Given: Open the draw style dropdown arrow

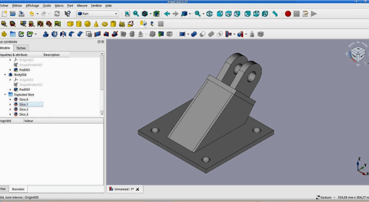Looking at the screenshot, I should 150,14.
